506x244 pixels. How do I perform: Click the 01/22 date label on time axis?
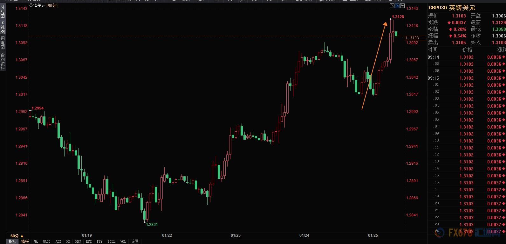pyautogui.click(x=167, y=235)
